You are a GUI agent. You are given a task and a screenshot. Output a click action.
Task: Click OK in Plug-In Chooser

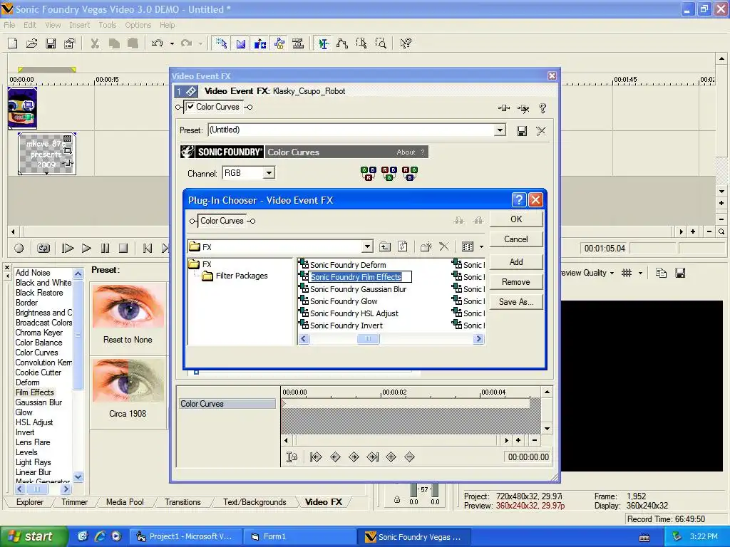click(x=516, y=219)
